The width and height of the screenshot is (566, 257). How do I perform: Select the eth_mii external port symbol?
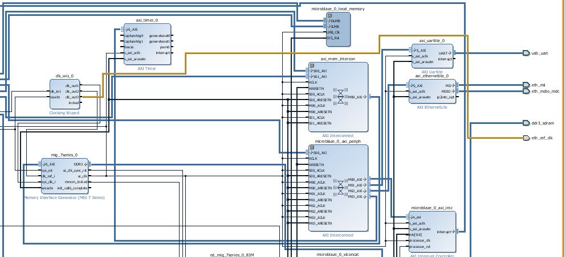point(526,85)
